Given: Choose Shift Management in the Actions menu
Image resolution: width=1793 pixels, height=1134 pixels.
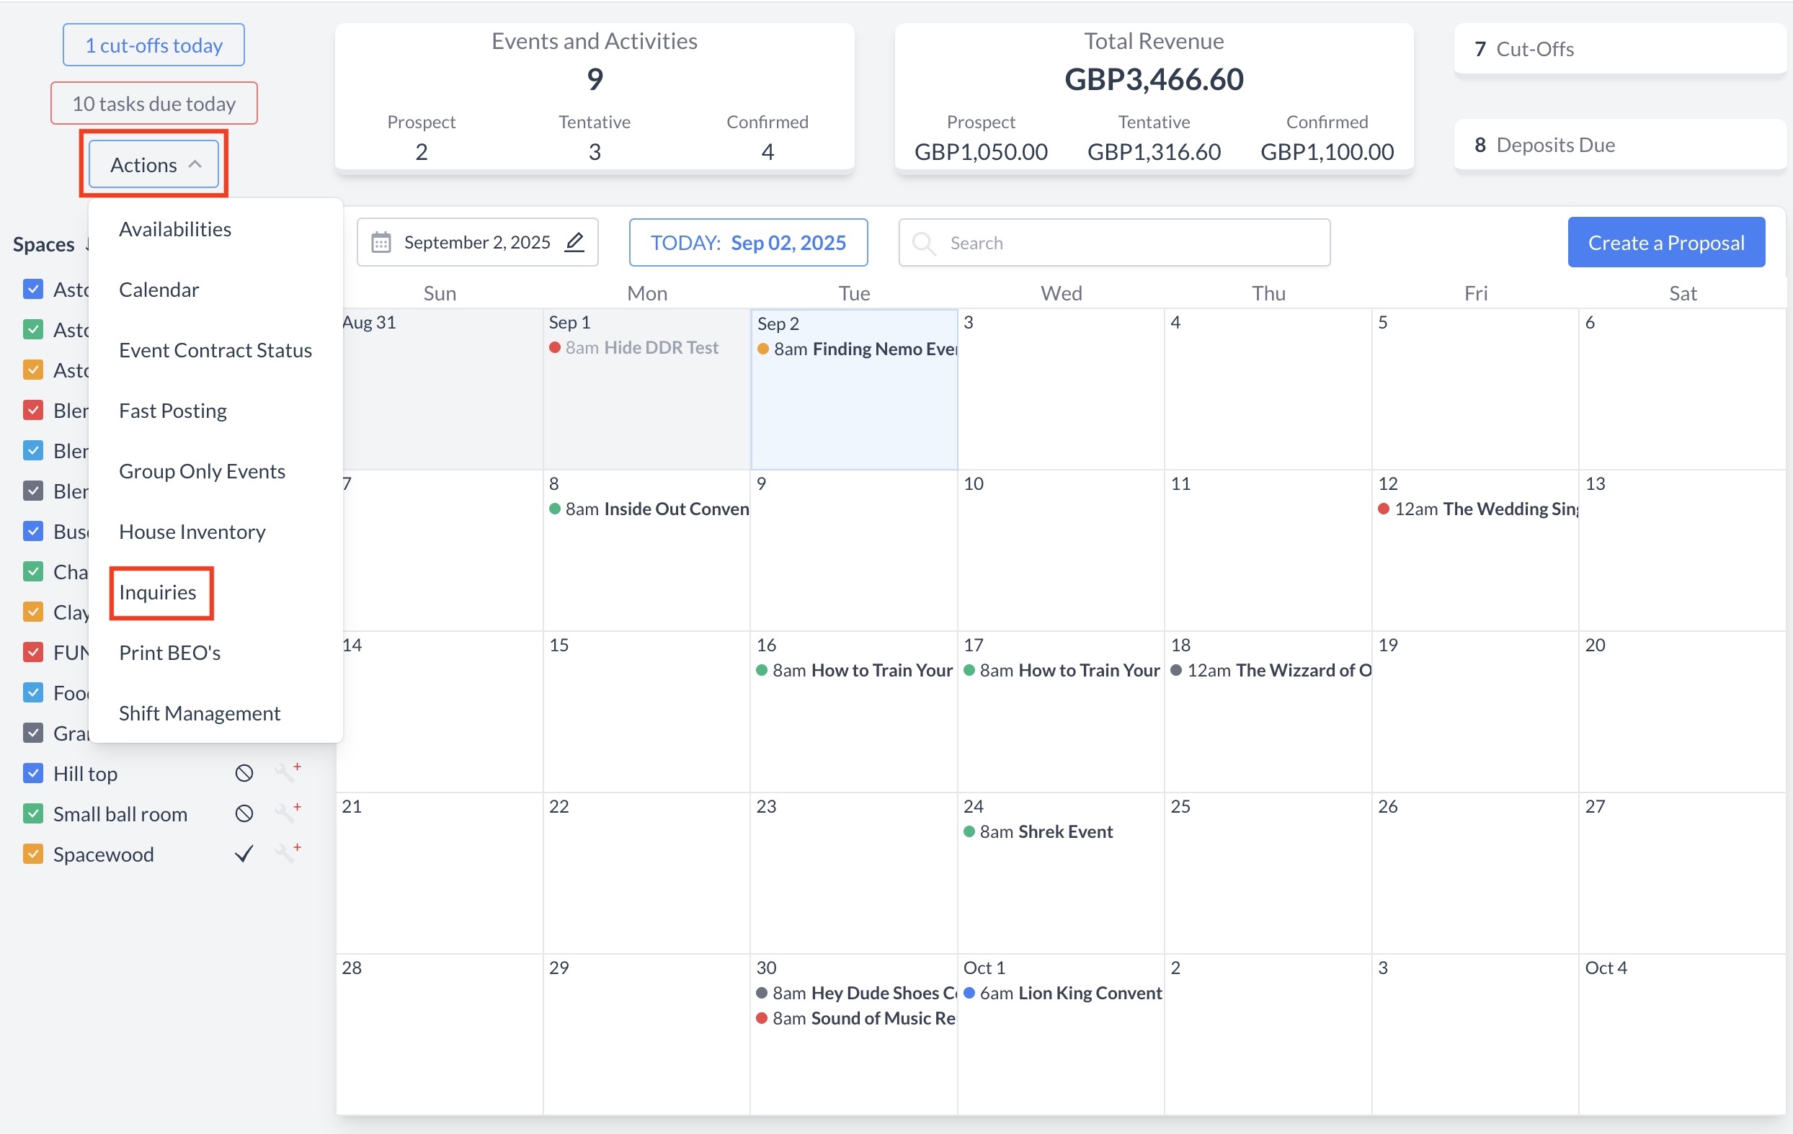Looking at the screenshot, I should click(200, 713).
